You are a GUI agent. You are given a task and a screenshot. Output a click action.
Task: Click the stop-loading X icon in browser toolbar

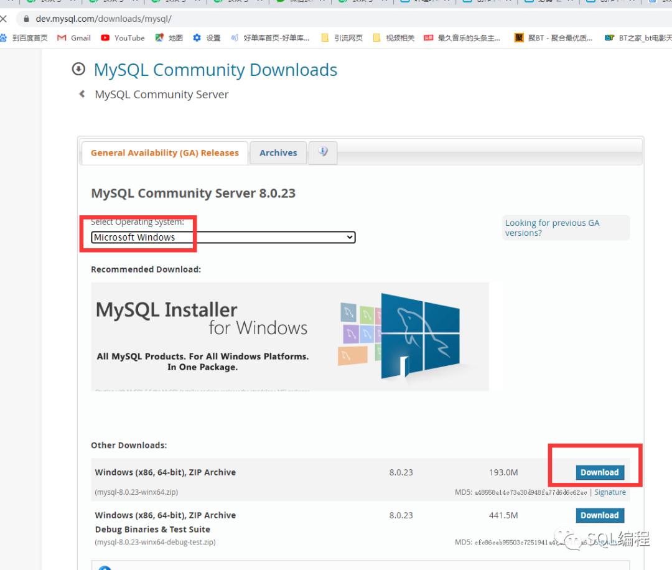(4, 19)
